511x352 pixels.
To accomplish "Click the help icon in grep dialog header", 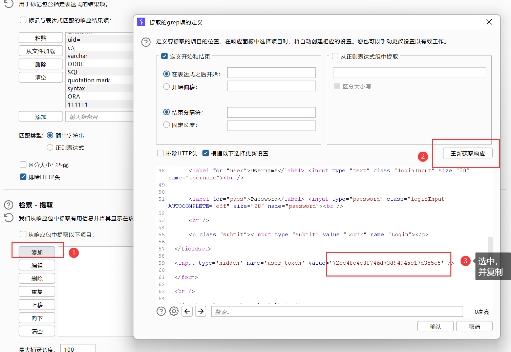I will pyautogui.click(x=146, y=42).
